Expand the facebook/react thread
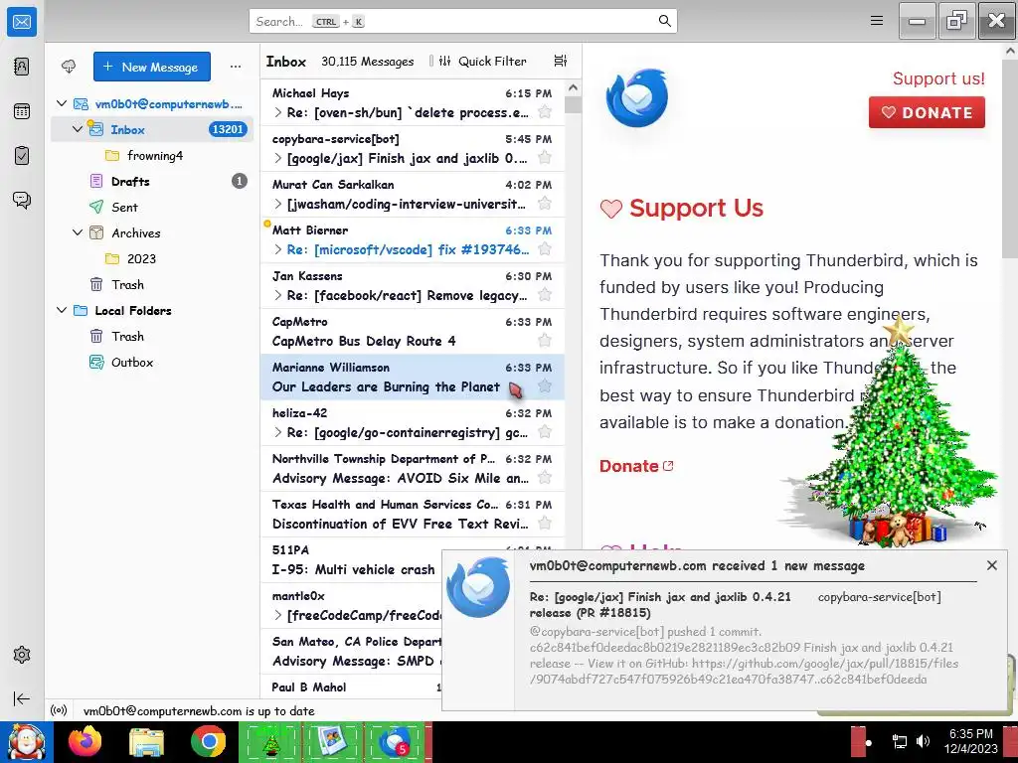 click(x=278, y=296)
